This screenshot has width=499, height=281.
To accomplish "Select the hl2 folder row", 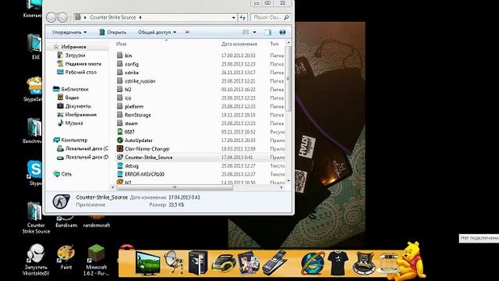I will 200,90.
